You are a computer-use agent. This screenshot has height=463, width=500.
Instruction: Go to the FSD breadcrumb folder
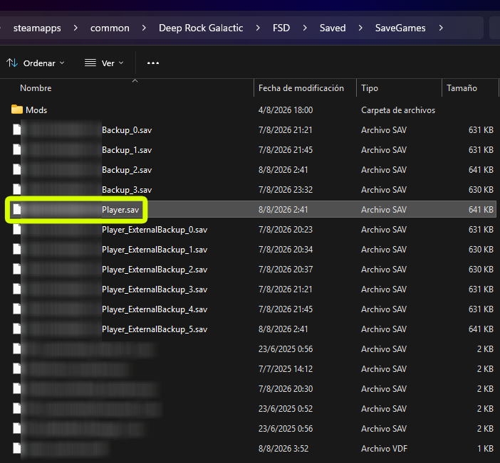pyautogui.click(x=281, y=28)
